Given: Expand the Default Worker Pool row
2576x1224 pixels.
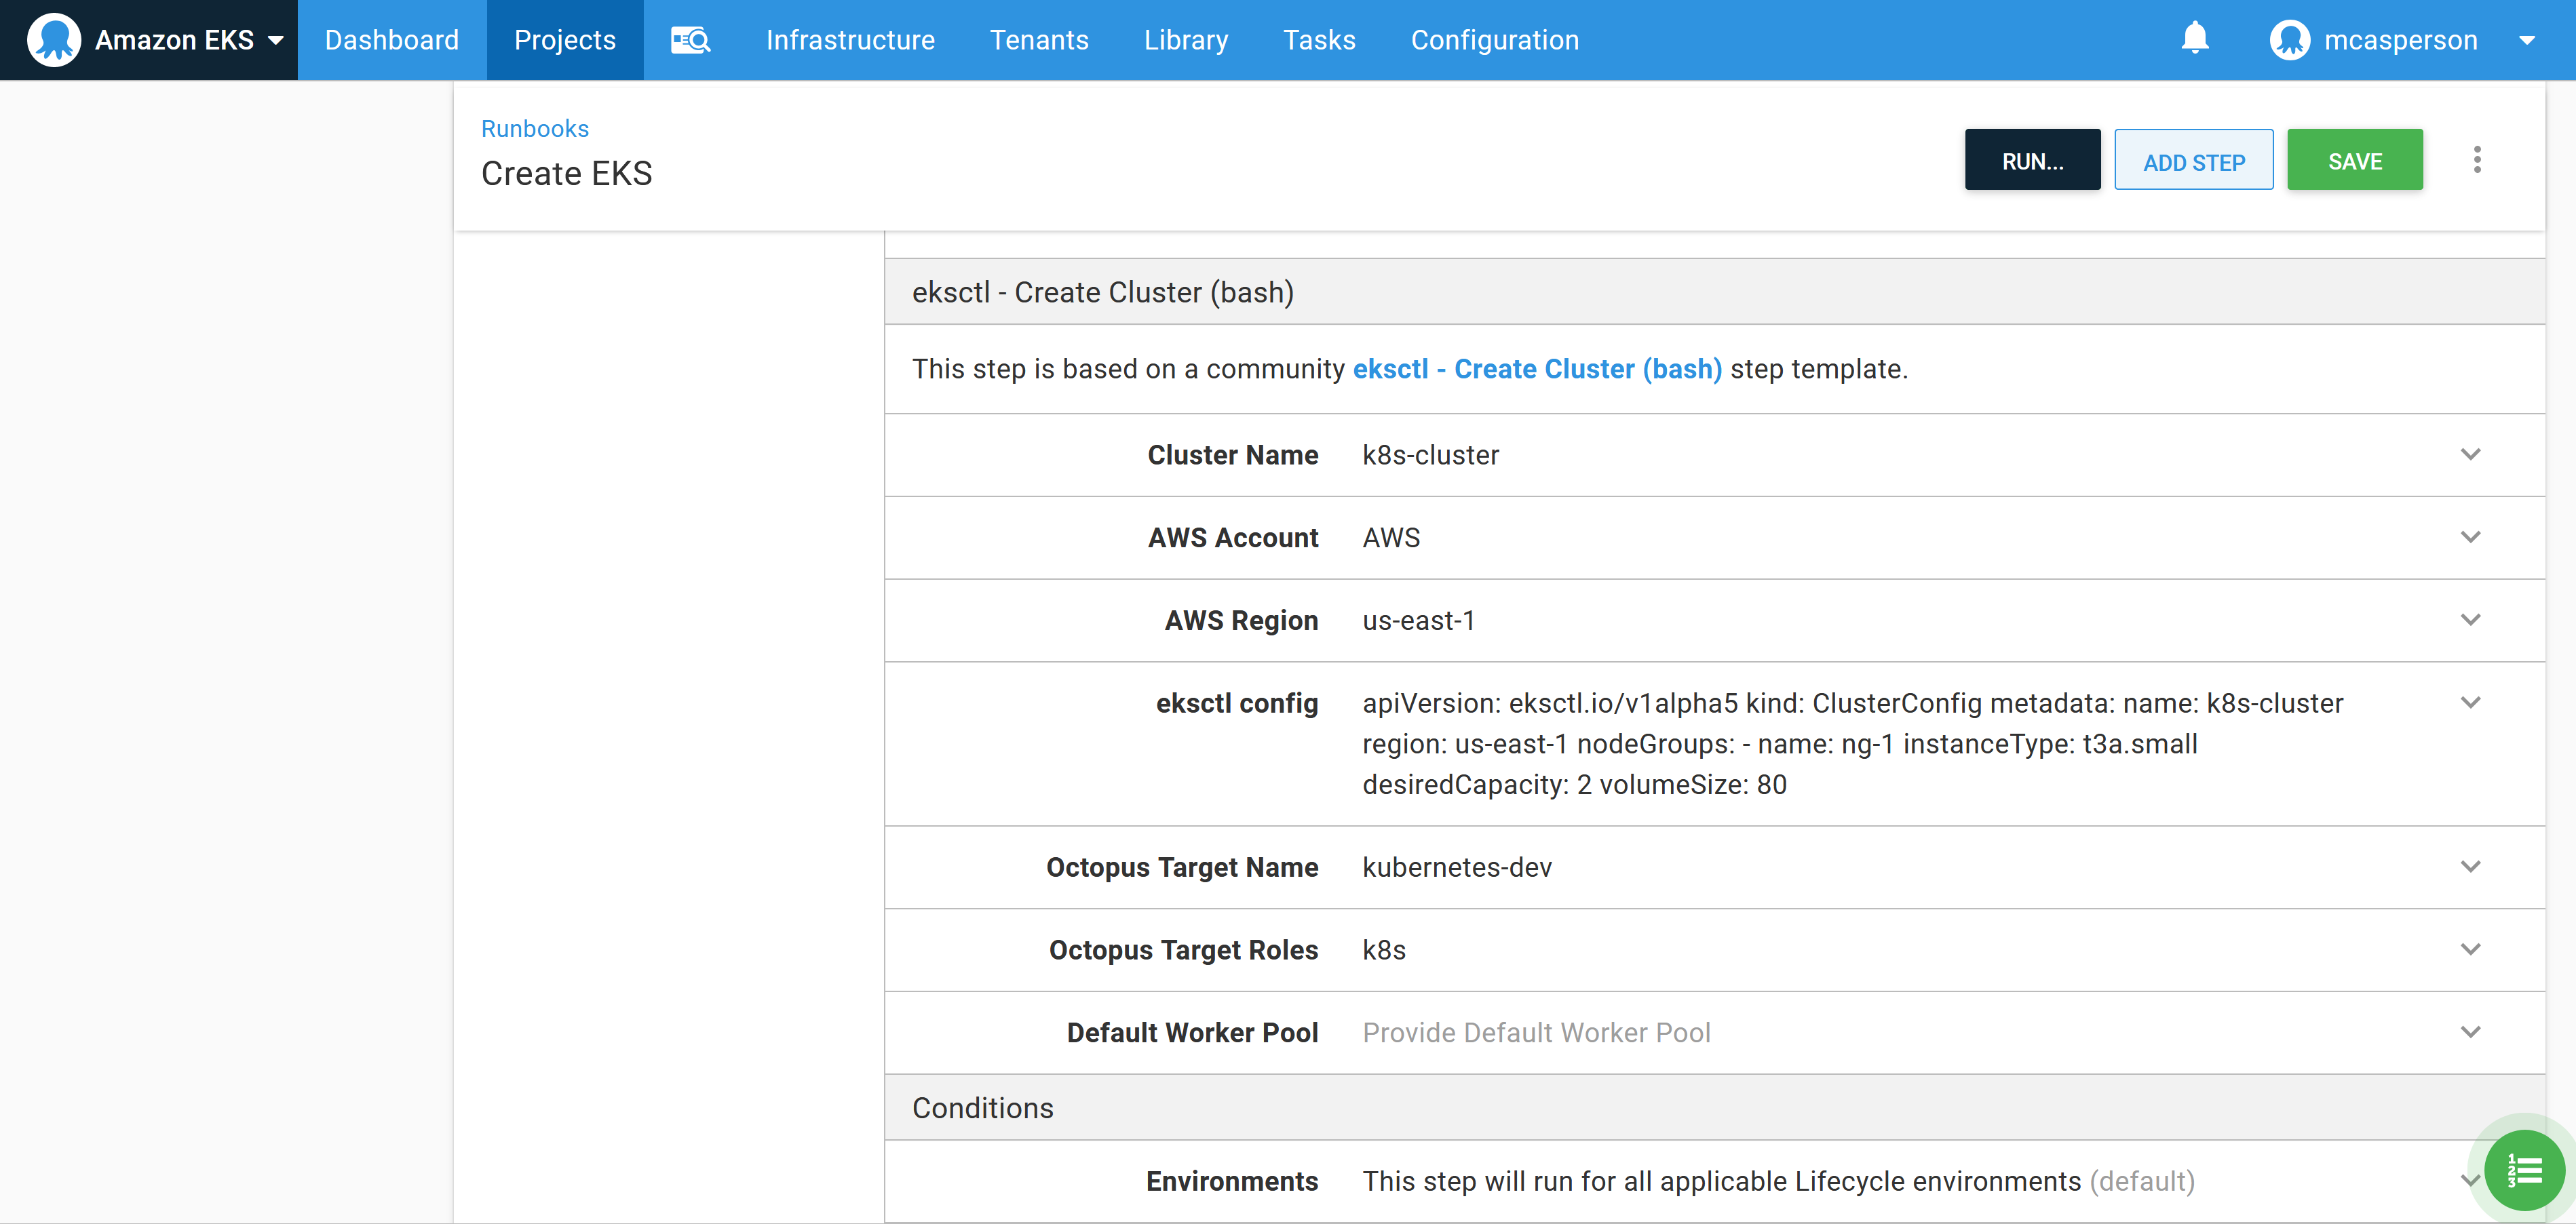Looking at the screenshot, I should click(x=2470, y=1032).
